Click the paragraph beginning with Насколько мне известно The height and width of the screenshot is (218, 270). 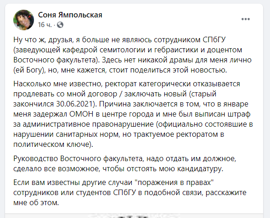(x=133, y=114)
